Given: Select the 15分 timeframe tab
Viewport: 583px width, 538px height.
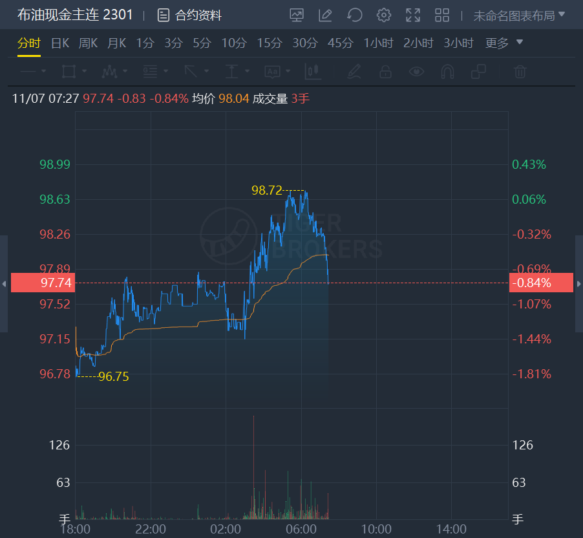Looking at the screenshot, I should pyautogui.click(x=270, y=43).
